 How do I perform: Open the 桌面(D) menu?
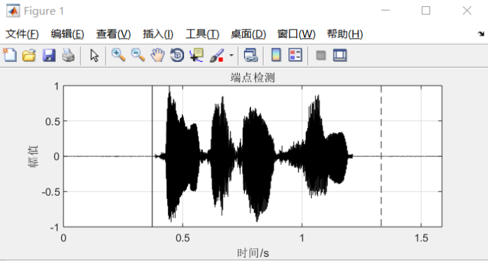[x=248, y=34]
